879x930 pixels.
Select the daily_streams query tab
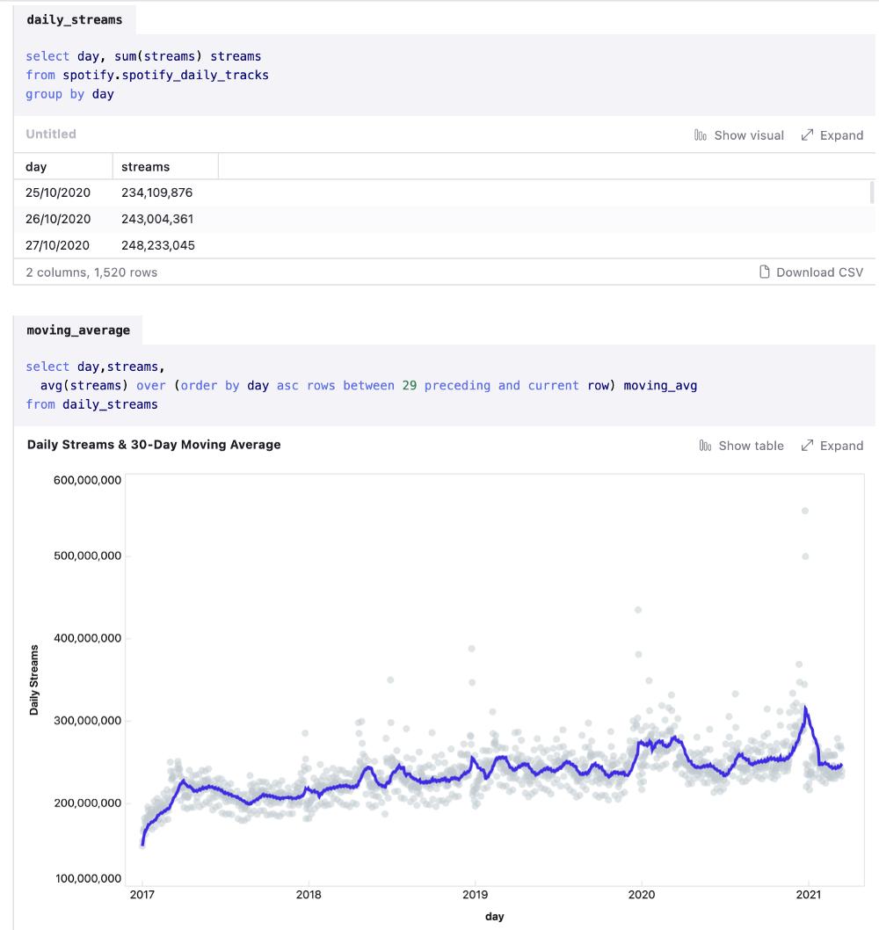tap(75, 19)
